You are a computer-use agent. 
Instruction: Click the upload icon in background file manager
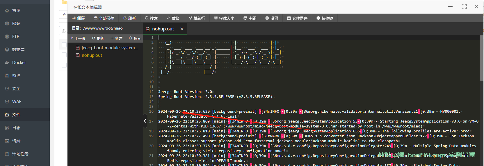coord(64,31)
